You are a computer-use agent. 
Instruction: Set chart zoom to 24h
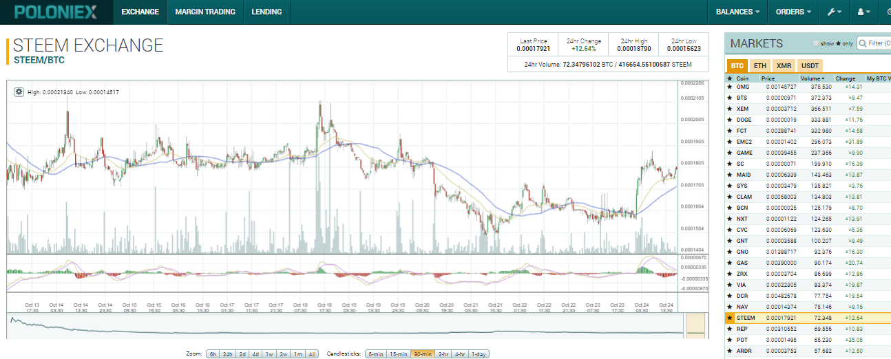pyautogui.click(x=228, y=353)
